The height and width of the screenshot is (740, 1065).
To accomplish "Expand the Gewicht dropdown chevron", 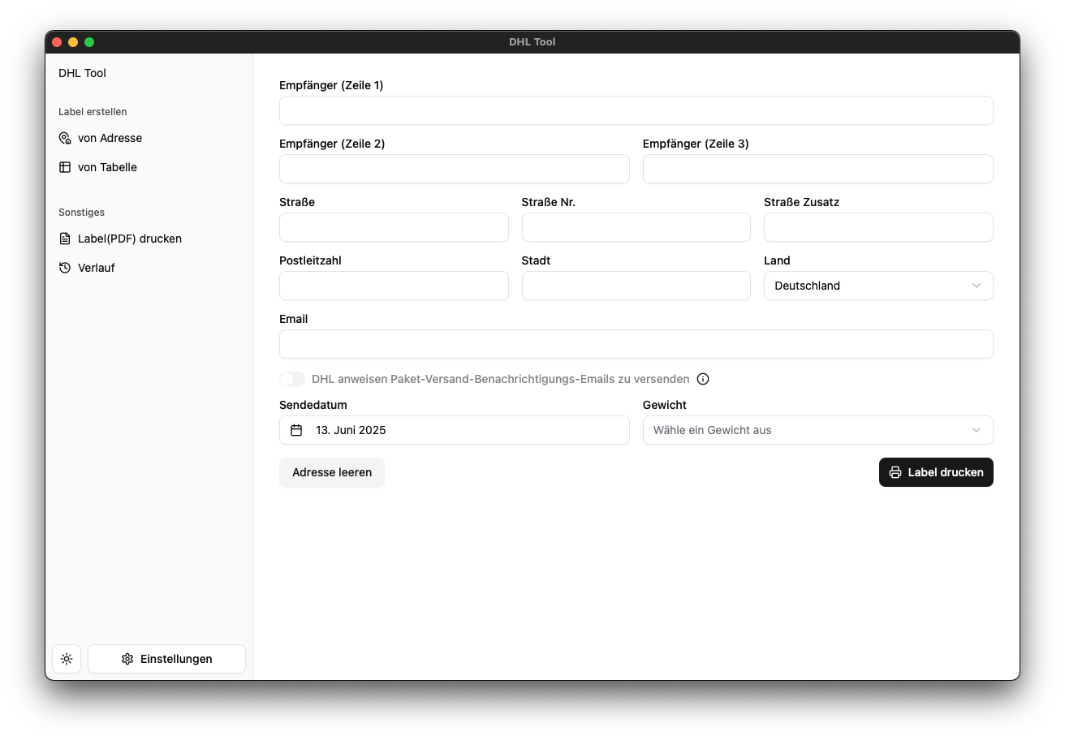I will pyautogui.click(x=977, y=430).
